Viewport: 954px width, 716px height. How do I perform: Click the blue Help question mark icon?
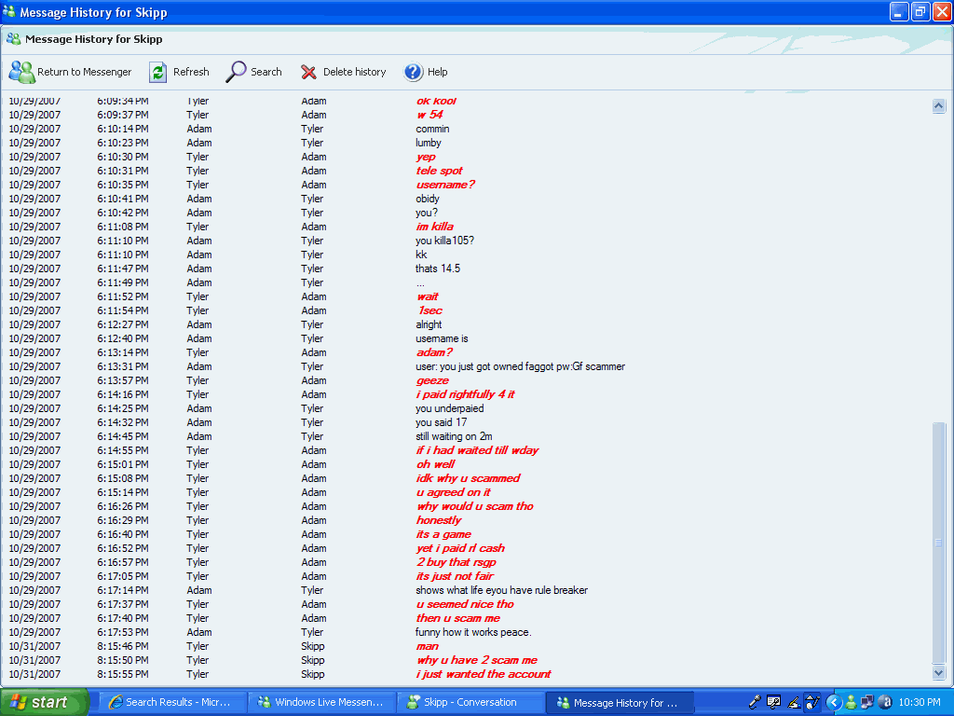click(414, 72)
